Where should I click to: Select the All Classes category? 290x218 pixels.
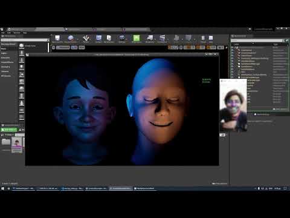click(x=8, y=76)
